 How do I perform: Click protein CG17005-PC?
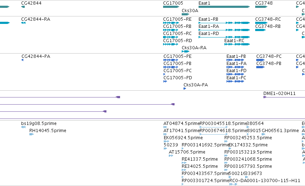(x=177, y=71)
